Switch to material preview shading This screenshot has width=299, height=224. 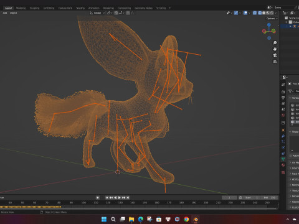tap(268, 13)
